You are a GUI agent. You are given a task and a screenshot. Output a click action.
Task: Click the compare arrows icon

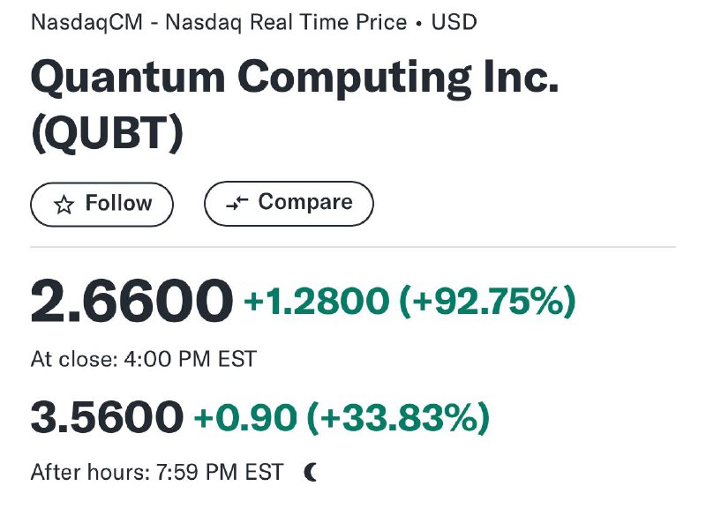click(237, 204)
